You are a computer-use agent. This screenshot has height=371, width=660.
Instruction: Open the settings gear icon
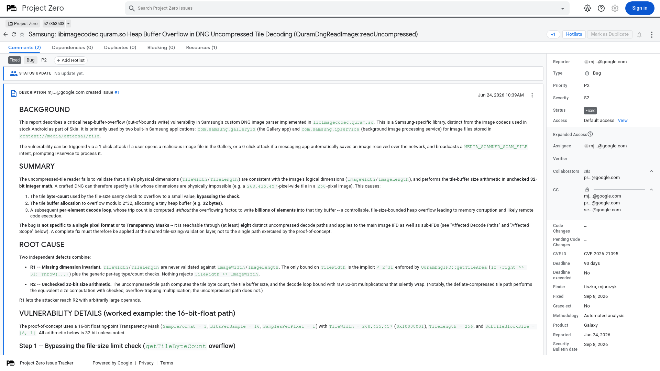click(x=615, y=8)
